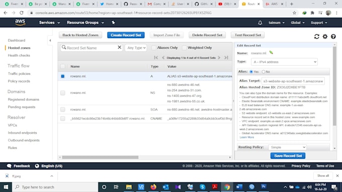
Task: Open the Any Type filter dropdown
Action: pos(136,48)
